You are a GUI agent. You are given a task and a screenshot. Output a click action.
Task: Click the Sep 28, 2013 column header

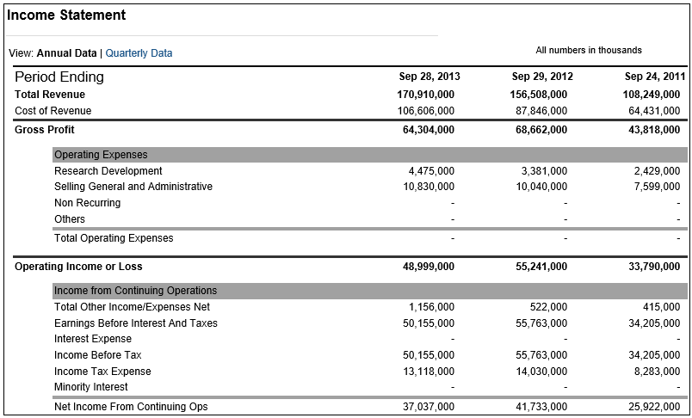[429, 77]
